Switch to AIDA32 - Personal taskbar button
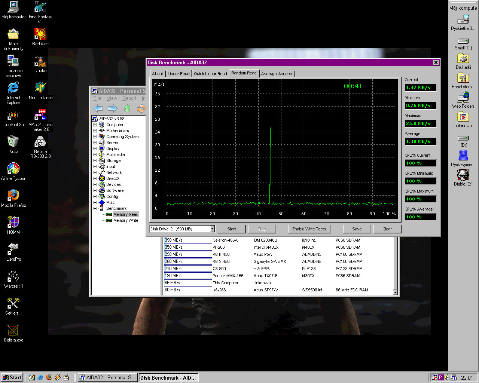This screenshot has width=479, height=383. point(107,378)
